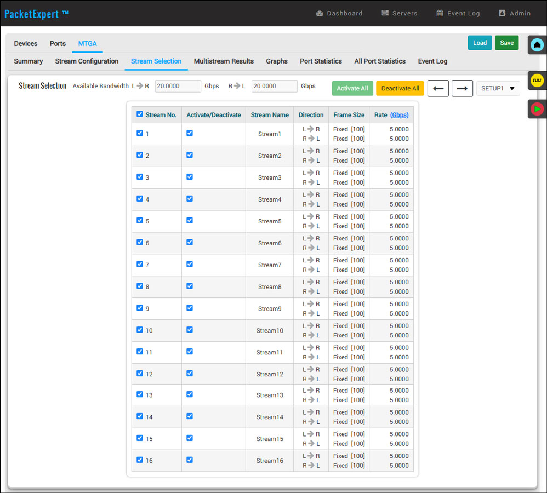Click the Gbps rate unit link
The width and height of the screenshot is (547, 493).
pos(399,115)
